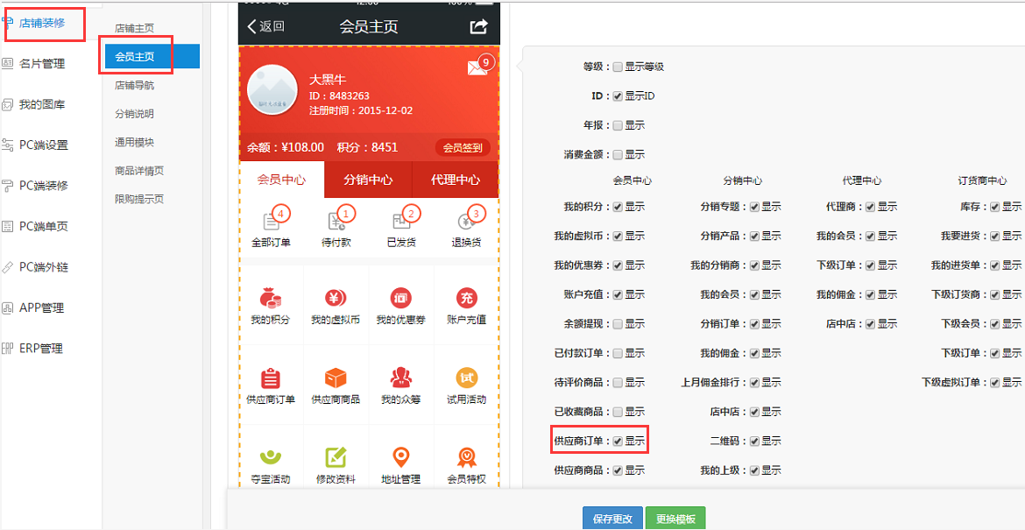Open the 供应商订单 icon in preview
1025x530 pixels.
pos(271,378)
